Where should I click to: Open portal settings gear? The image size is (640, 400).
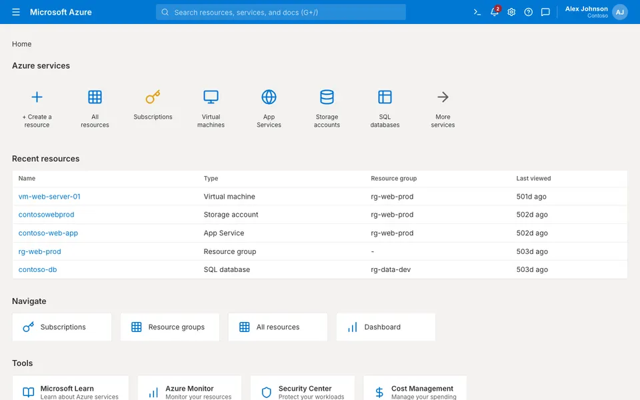point(511,12)
